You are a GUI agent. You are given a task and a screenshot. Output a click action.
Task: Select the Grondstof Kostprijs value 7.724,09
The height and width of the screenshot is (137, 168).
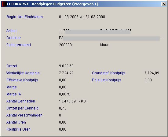(152, 73)
